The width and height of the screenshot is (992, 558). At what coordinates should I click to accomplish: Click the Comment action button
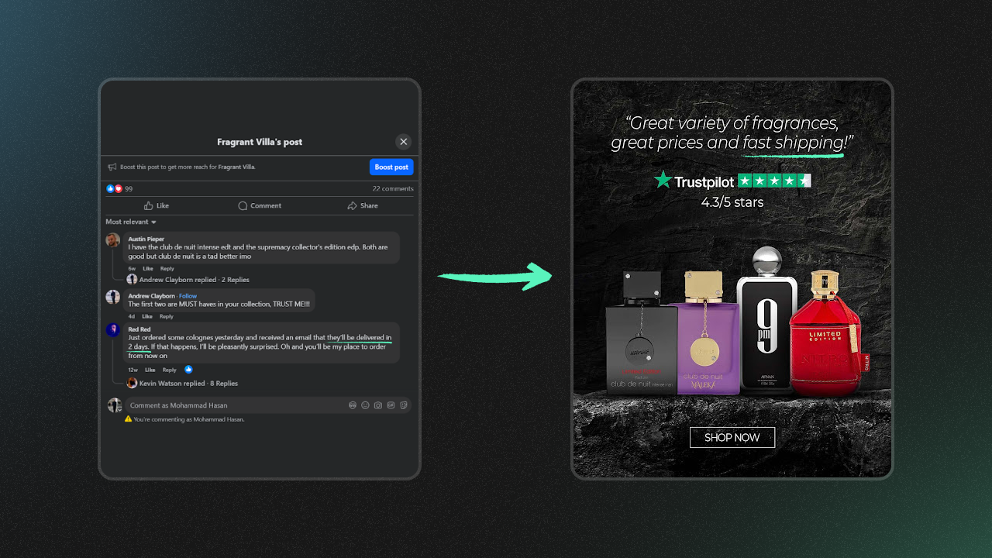click(260, 205)
